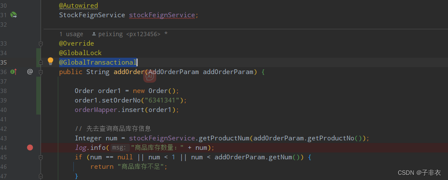Click the StockFeignService type name on line 31
Image resolution: width=448 pixels, height=180 pixels.
coord(92,15)
